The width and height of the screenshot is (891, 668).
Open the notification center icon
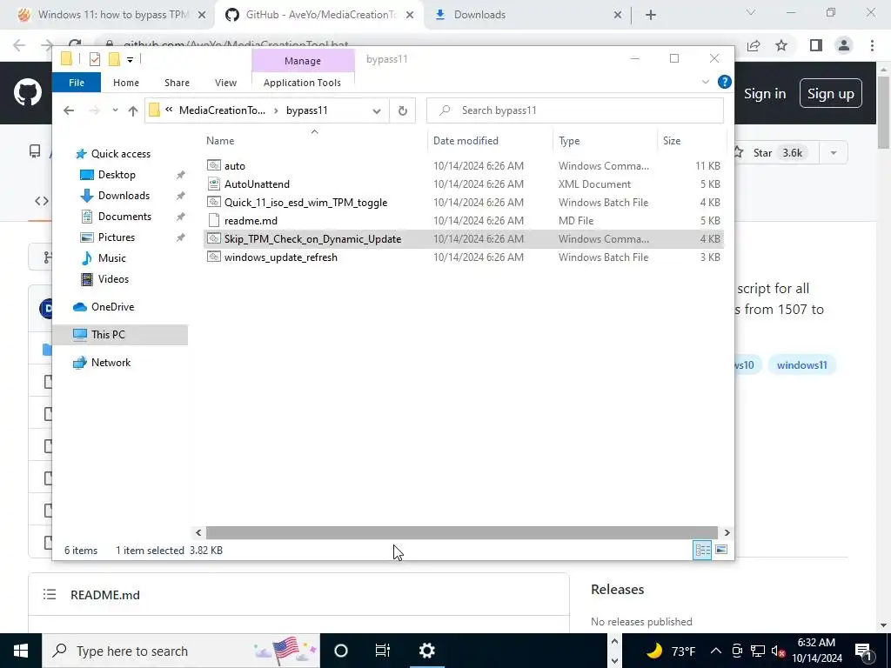pos(863,651)
